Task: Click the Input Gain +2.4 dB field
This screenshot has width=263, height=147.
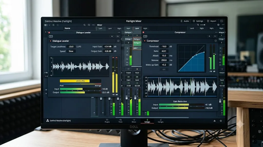Action: [108, 47]
